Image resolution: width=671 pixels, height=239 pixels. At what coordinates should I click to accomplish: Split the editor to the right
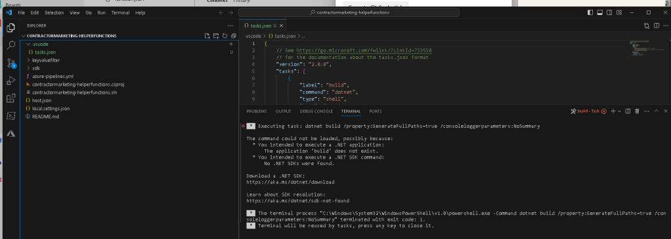point(656,26)
